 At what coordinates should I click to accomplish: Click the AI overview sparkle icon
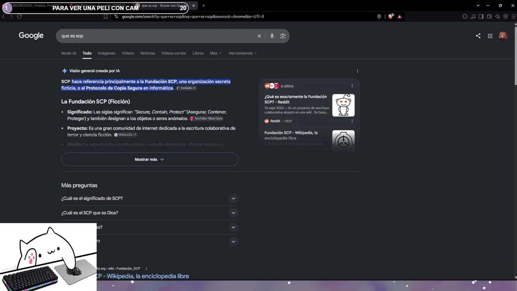[x=64, y=71]
